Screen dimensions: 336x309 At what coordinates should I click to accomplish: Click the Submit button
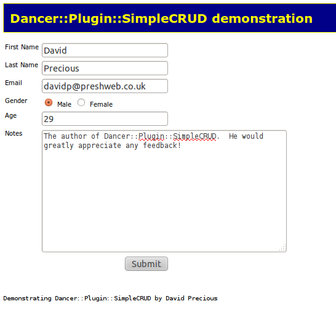(x=146, y=264)
